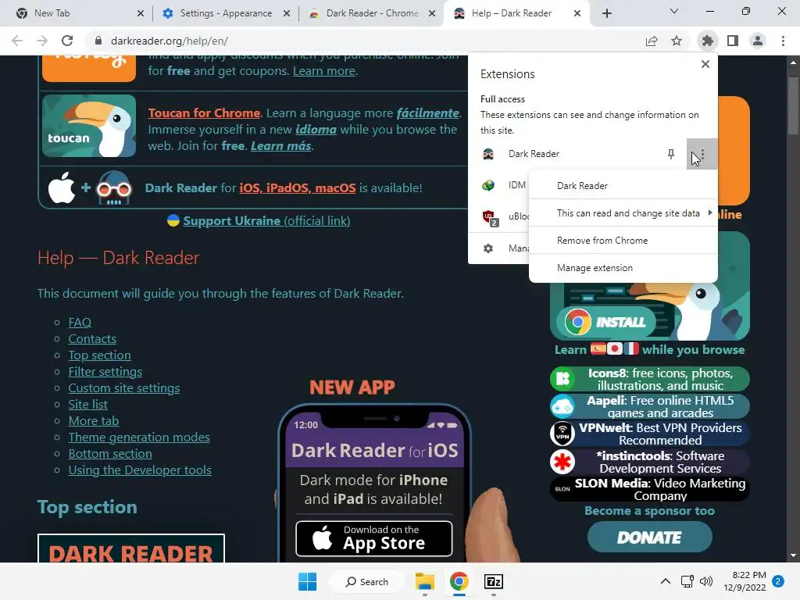
Task: Open the network tray icon
Action: coord(687,581)
